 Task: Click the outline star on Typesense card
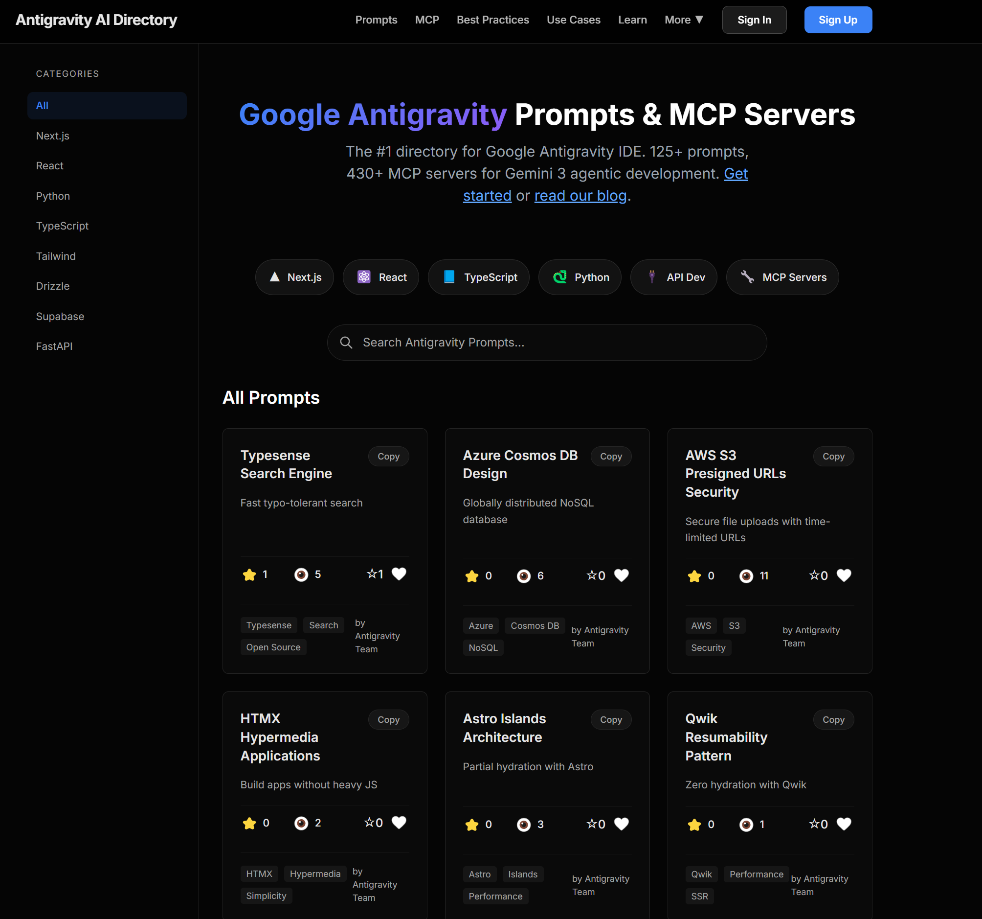click(x=372, y=574)
